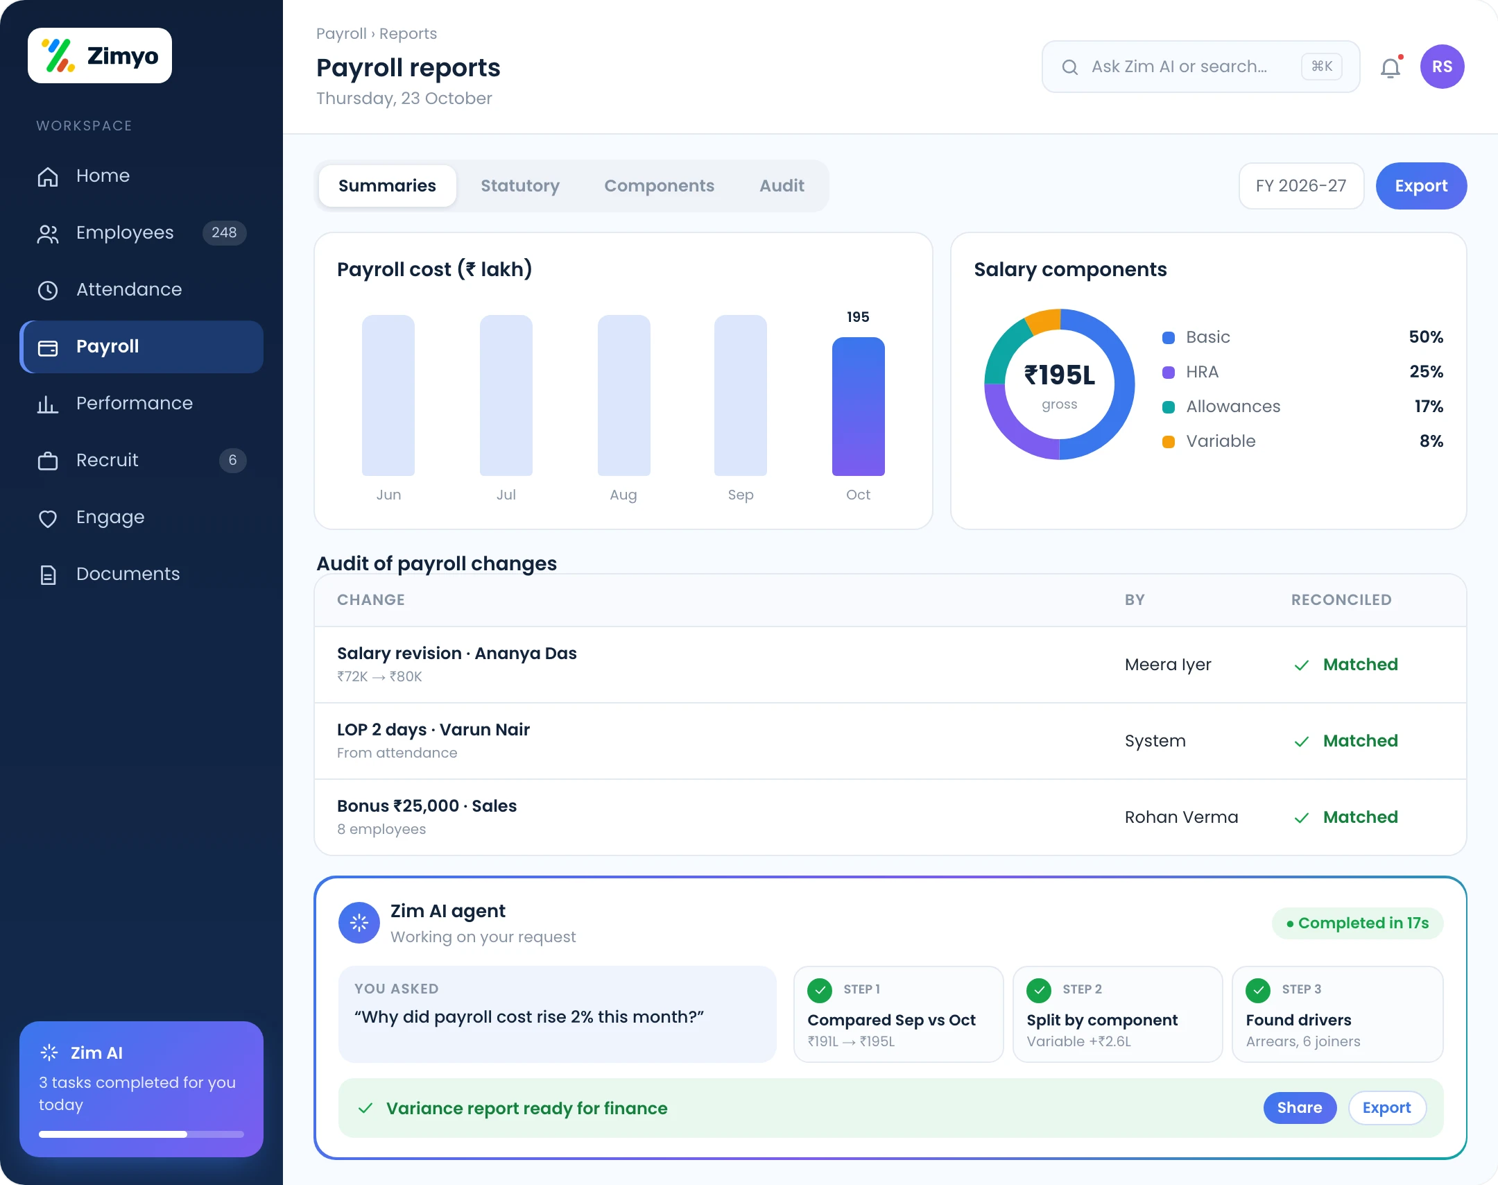Click Matched checkmark in Ananya Das row
Image resolution: width=1498 pixels, height=1185 pixels.
tap(1302, 665)
